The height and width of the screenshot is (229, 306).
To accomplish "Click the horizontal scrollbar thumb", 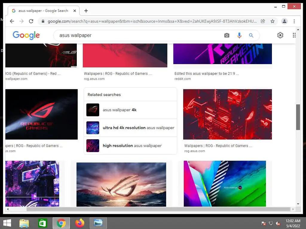I will tap(158, 209).
